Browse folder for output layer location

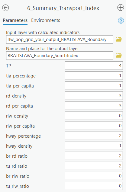coord(118,56)
